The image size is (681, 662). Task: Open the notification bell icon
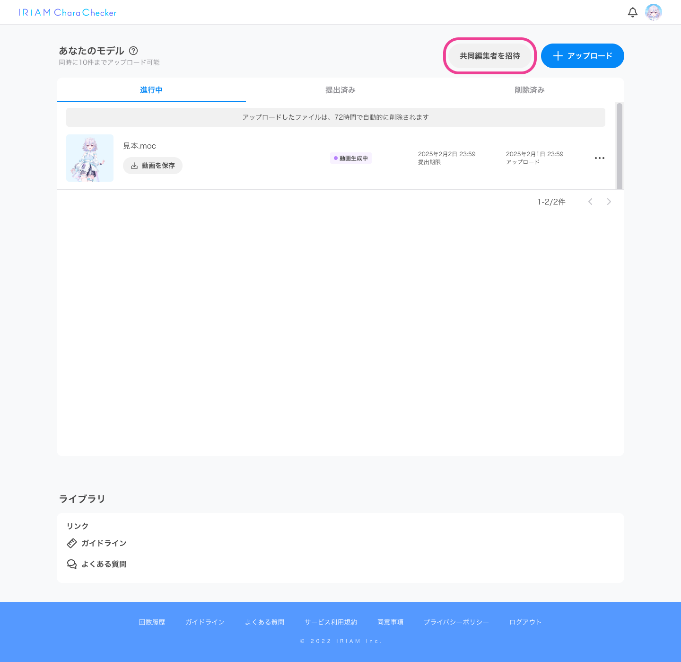pyautogui.click(x=633, y=12)
